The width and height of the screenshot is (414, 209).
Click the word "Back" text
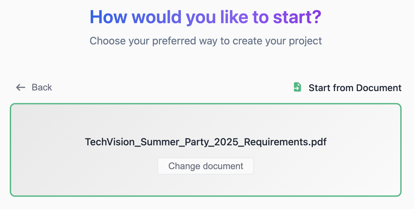pos(42,87)
